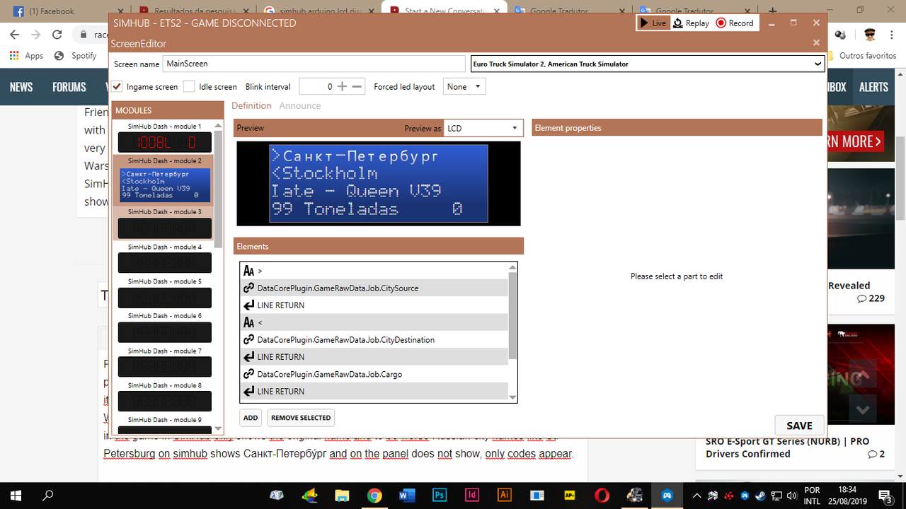Open File Explorer from taskbar
The image size is (906, 509).
tap(342, 495)
